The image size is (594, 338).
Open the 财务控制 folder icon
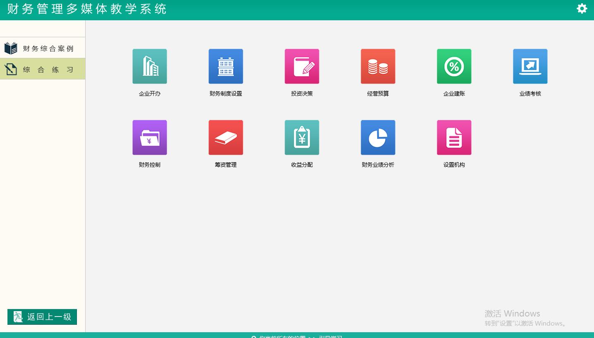click(149, 137)
